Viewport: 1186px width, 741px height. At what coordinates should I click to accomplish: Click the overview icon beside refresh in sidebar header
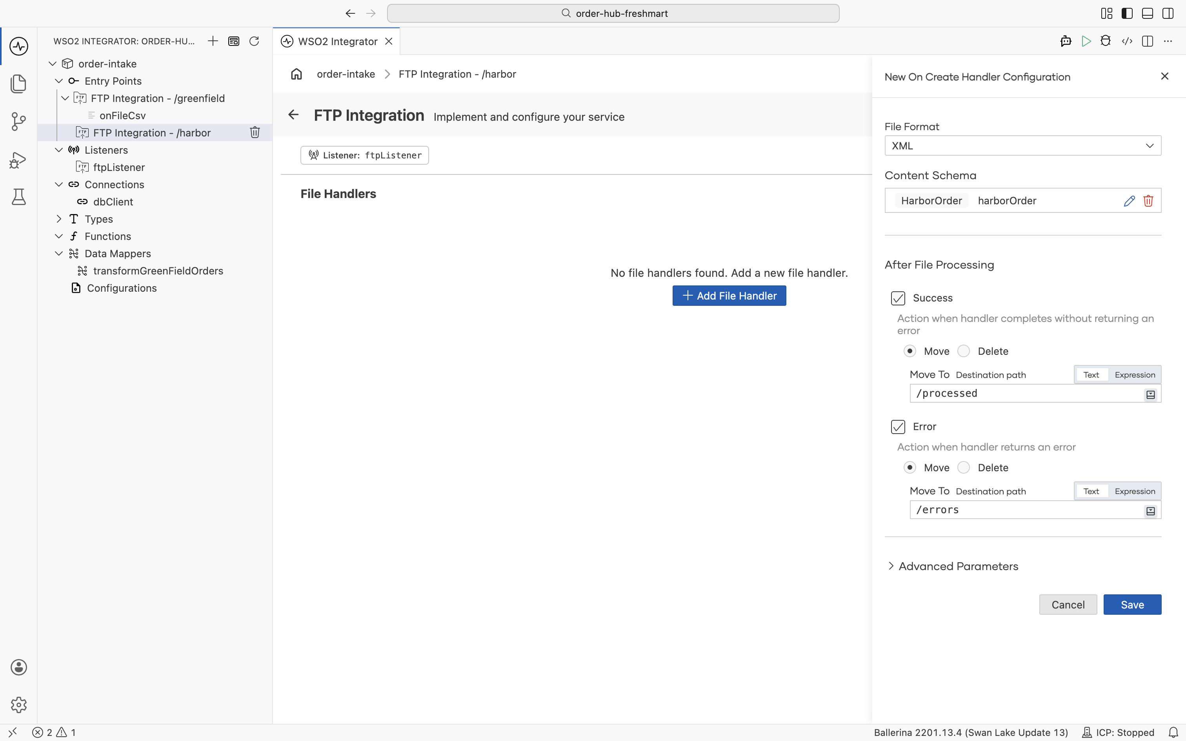click(x=234, y=41)
